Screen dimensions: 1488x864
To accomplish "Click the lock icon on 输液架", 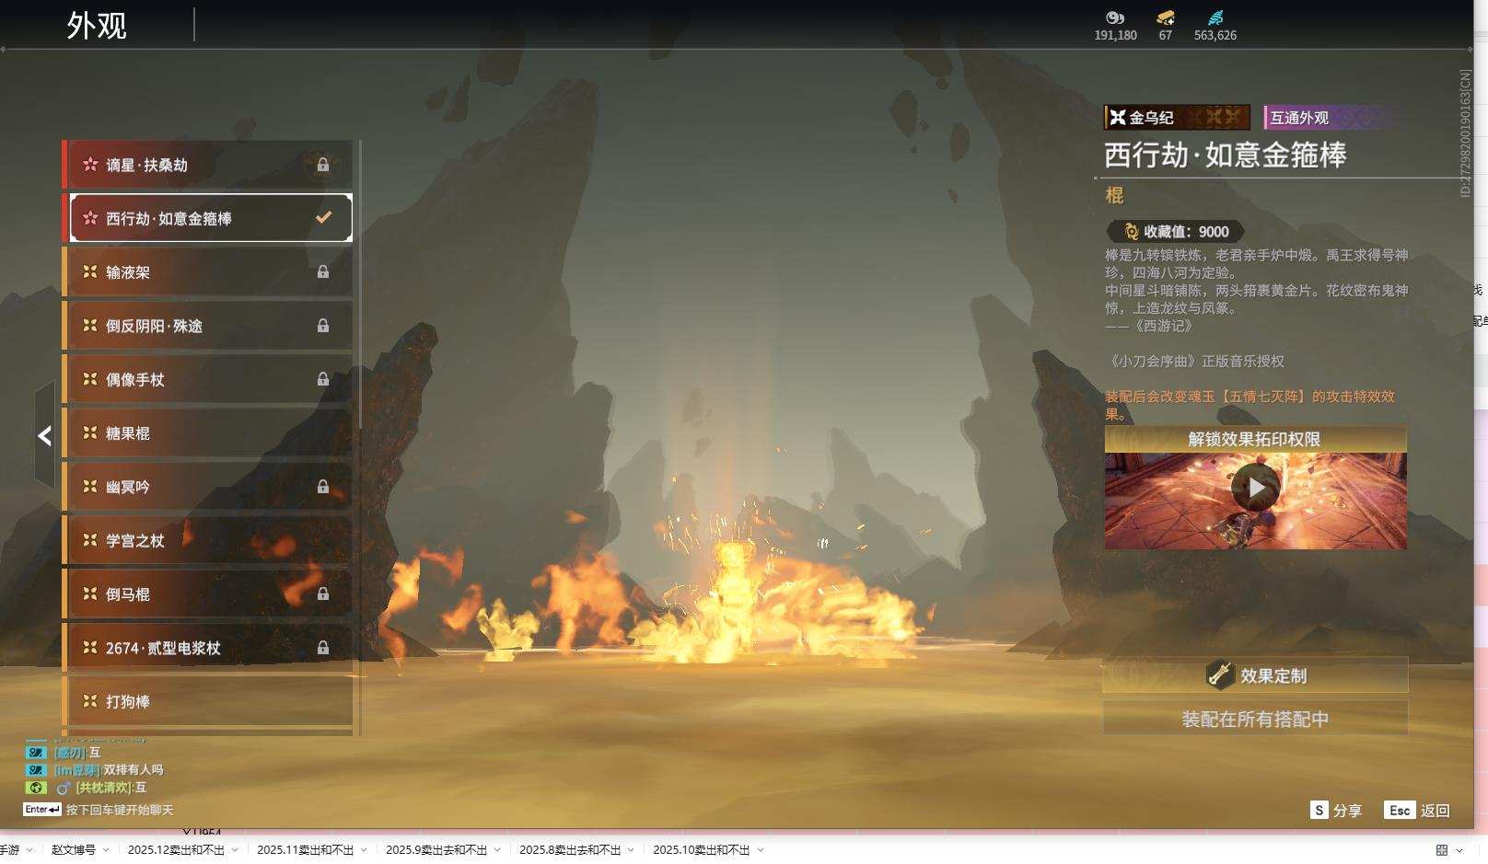I will [323, 271].
